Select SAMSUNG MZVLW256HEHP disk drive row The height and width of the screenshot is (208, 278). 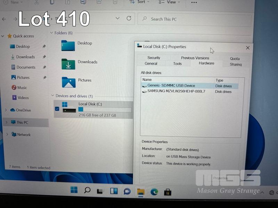176,92
